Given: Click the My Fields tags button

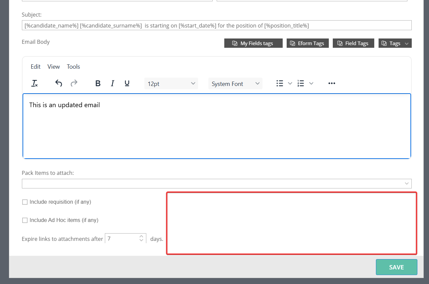Looking at the screenshot, I should pos(253,43).
